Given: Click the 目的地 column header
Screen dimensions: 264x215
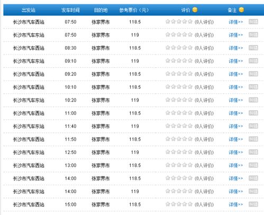Looking at the screenshot, I should click(x=101, y=10).
